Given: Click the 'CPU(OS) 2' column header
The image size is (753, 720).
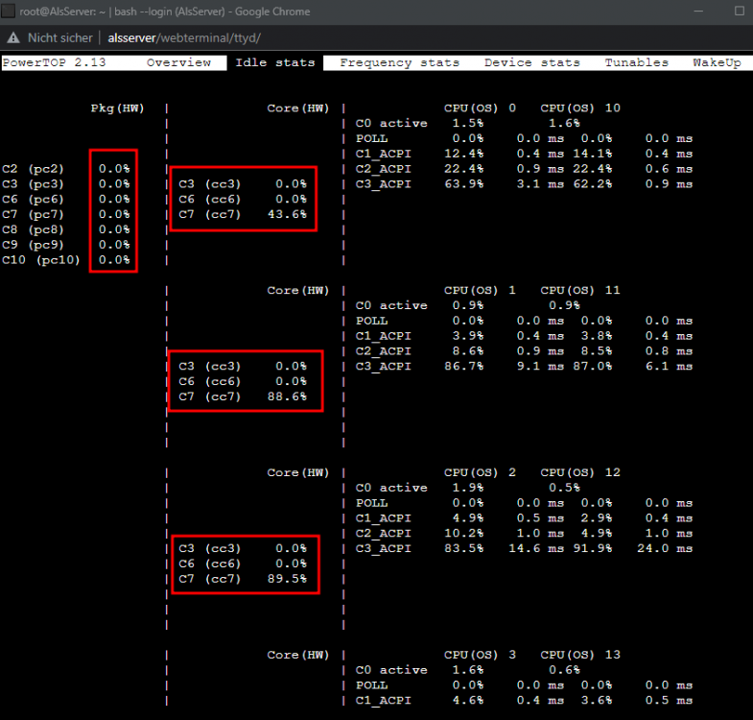Looking at the screenshot, I should [480, 472].
